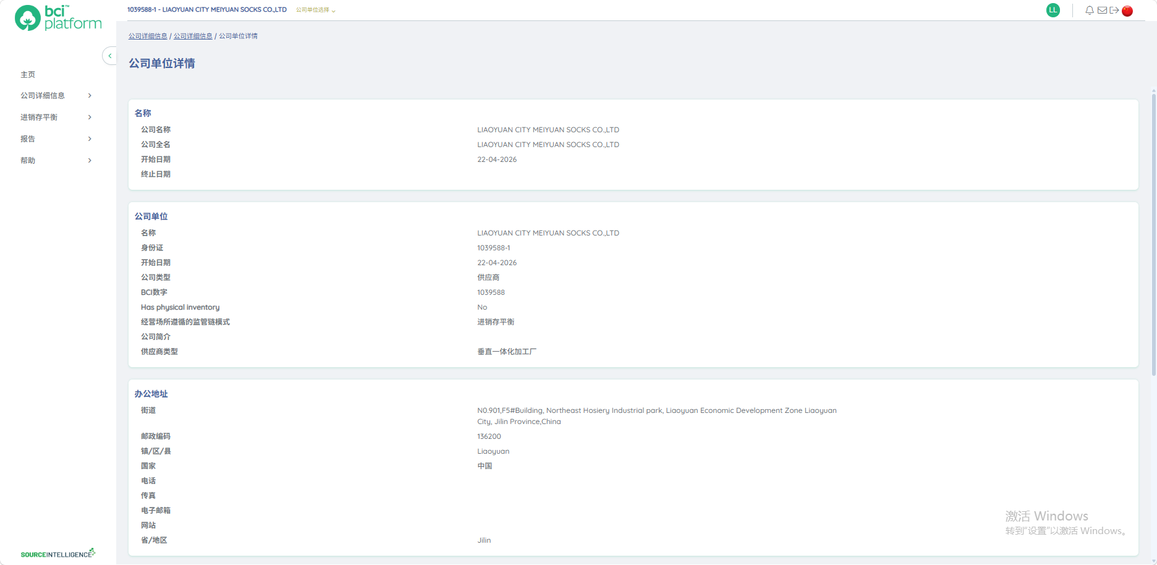
Task: Select 公司详细信息 in the sidebar
Action: (x=43, y=95)
